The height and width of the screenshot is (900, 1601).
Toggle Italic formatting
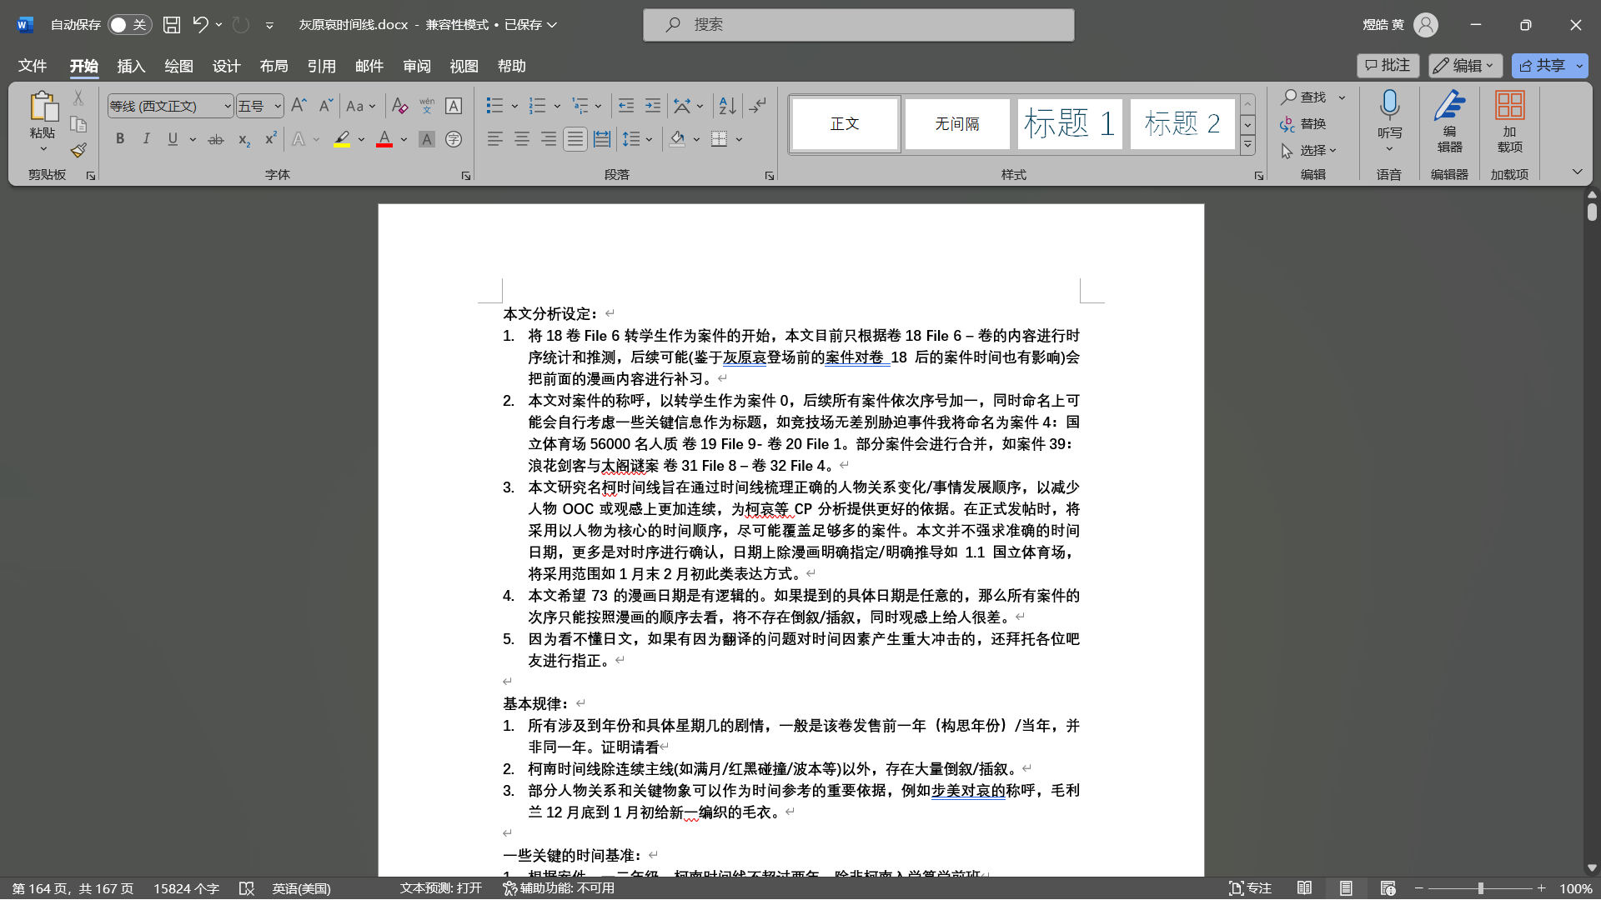point(146,139)
